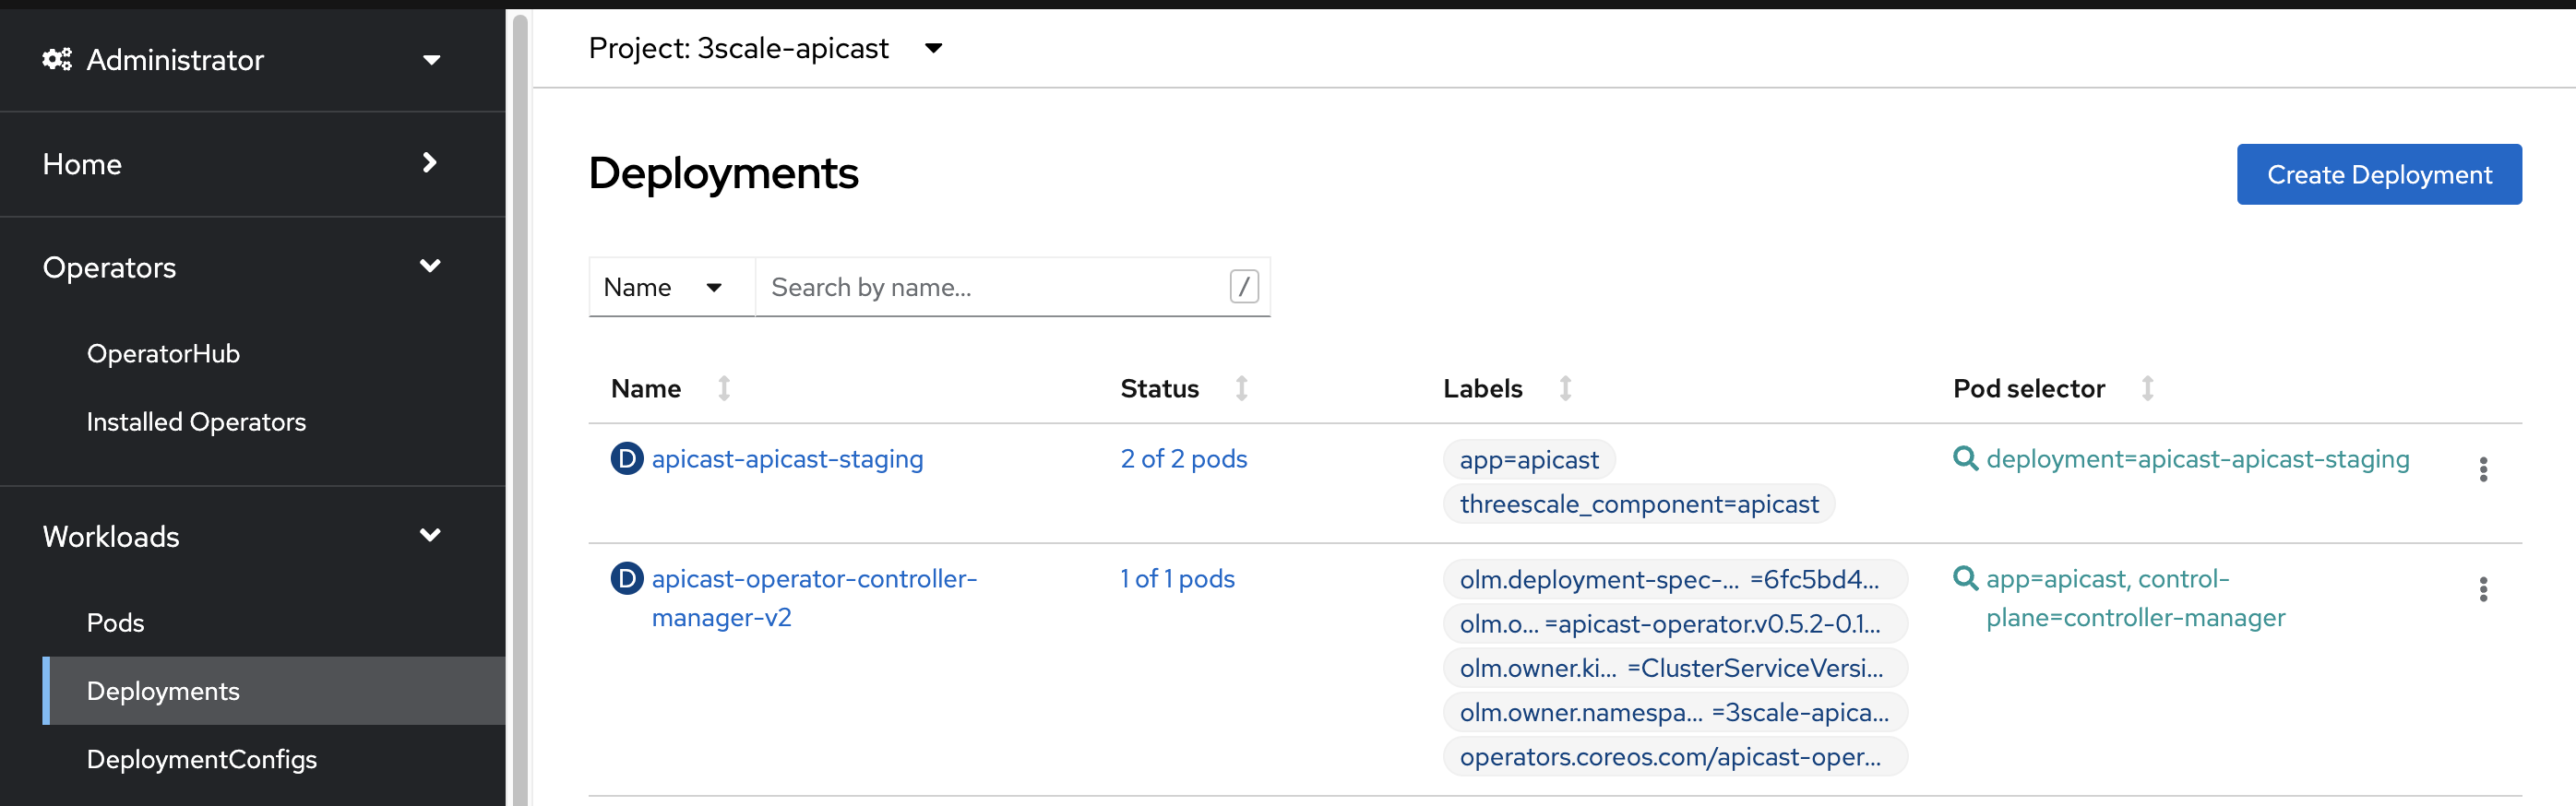
Task: Sort by Labels column arrows
Action: 1565,388
